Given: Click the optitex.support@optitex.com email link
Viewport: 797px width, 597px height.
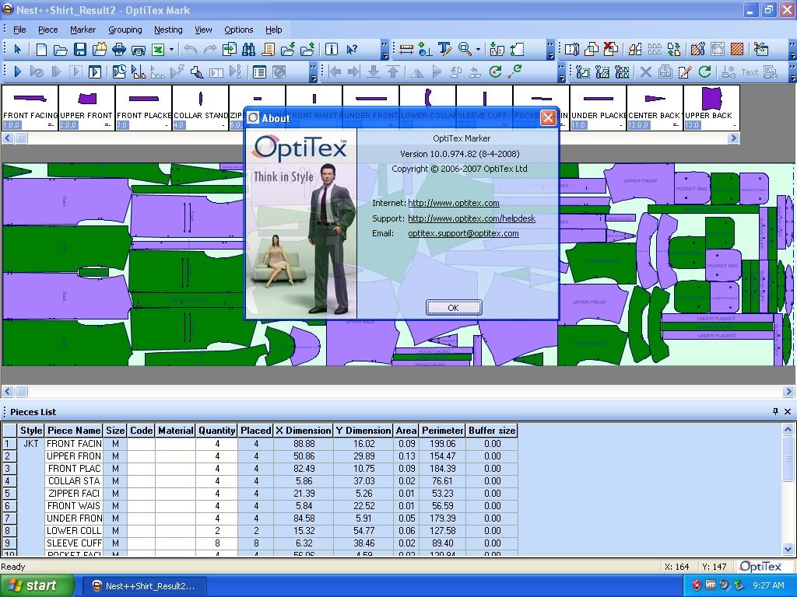Looking at the screenshot, I should point(463,233).
